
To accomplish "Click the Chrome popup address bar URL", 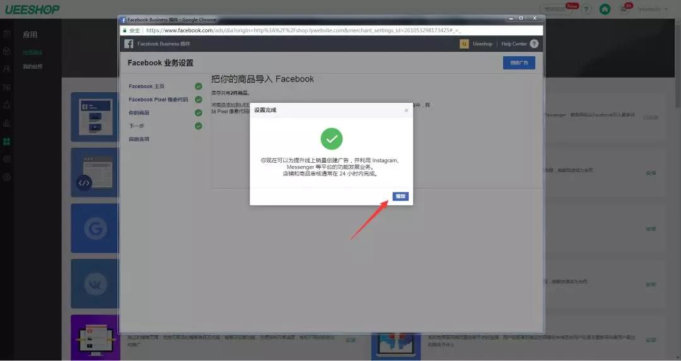I will (x=303, y=30).
